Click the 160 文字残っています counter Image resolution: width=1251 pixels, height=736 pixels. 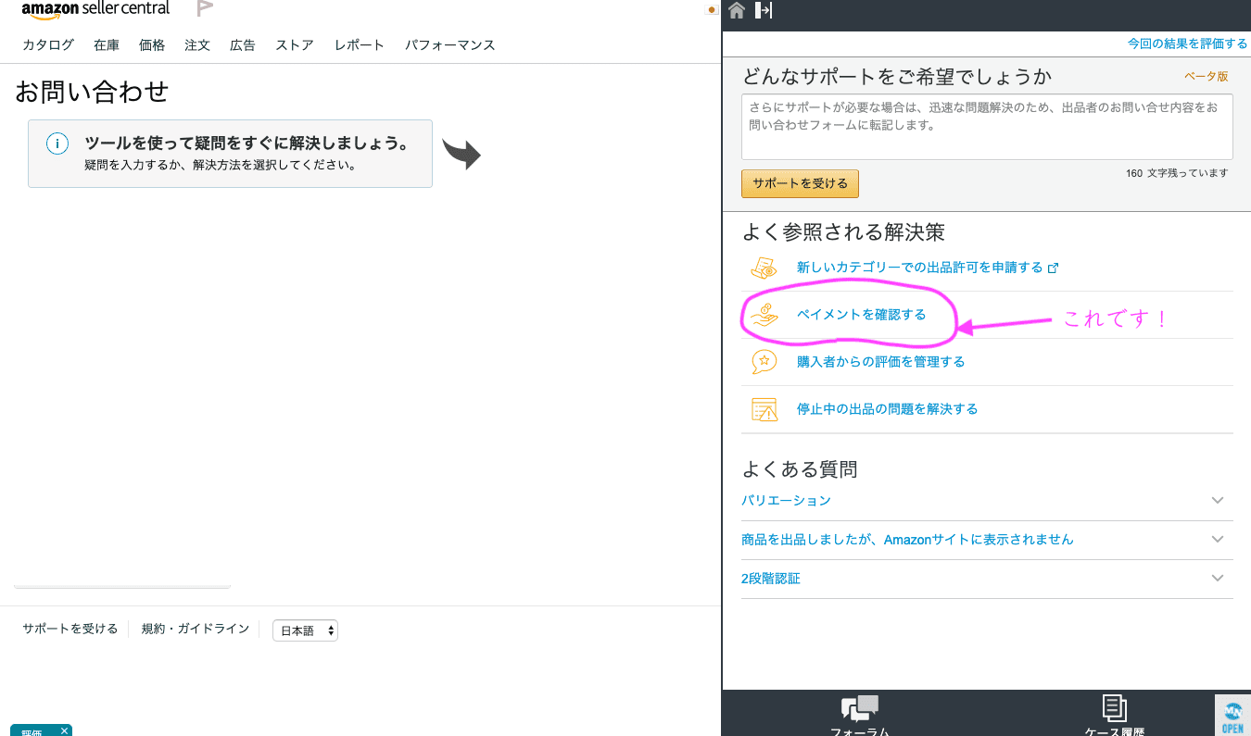pyautogui.click(x=1177, y=173)
